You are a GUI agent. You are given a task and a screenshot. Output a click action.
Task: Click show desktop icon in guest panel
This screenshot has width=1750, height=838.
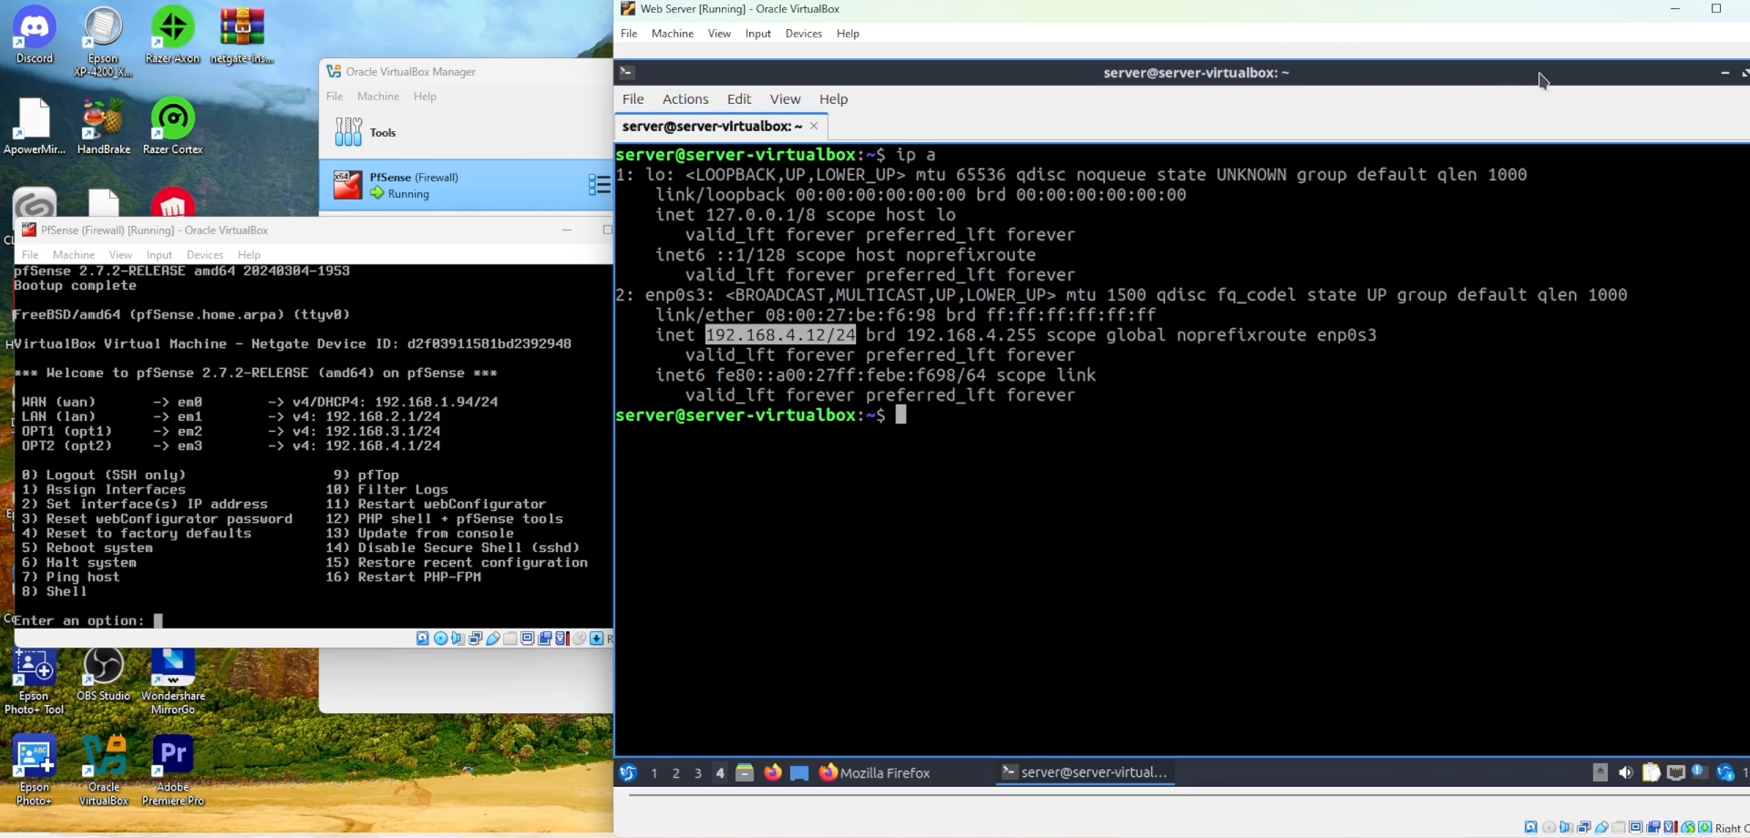coord(799,772)
